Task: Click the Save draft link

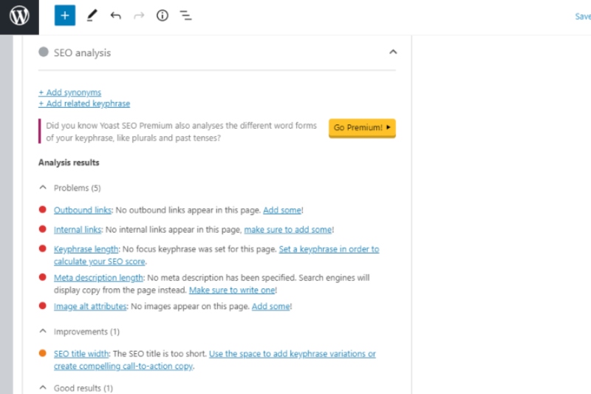Action: [583, 16]
